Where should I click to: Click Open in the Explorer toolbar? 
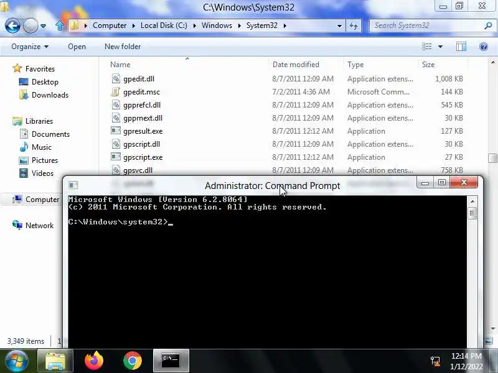[x=77, y=47]
